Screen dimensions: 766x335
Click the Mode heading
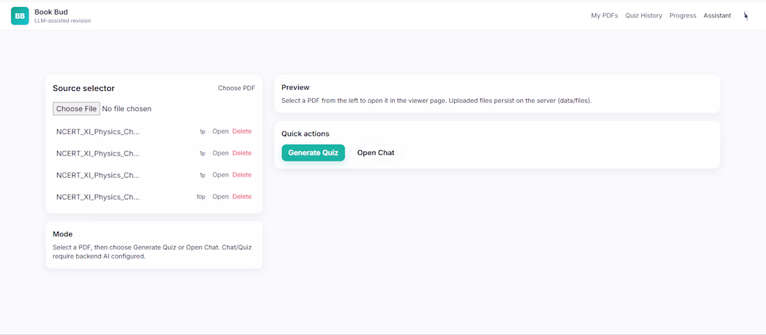(x=63, y=234)
